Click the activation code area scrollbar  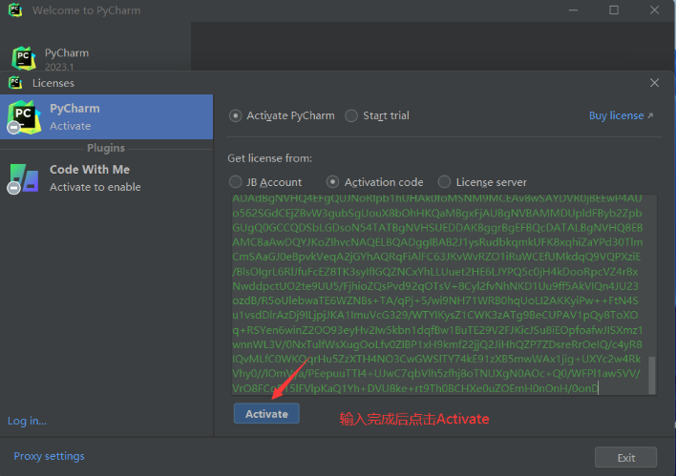click(652, 374)
